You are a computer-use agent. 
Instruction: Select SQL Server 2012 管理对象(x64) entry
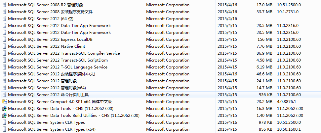point(47,88)
